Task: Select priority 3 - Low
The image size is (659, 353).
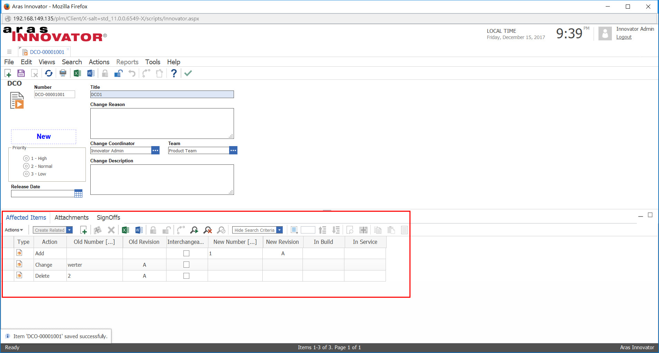Action: click(x=26, y=174)
